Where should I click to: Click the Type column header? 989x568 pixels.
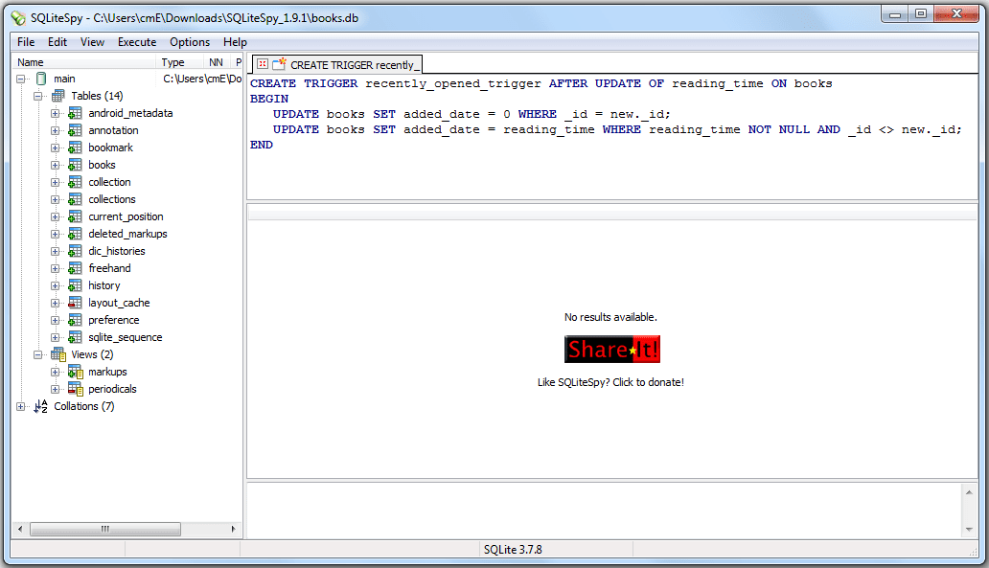[180, 62]
